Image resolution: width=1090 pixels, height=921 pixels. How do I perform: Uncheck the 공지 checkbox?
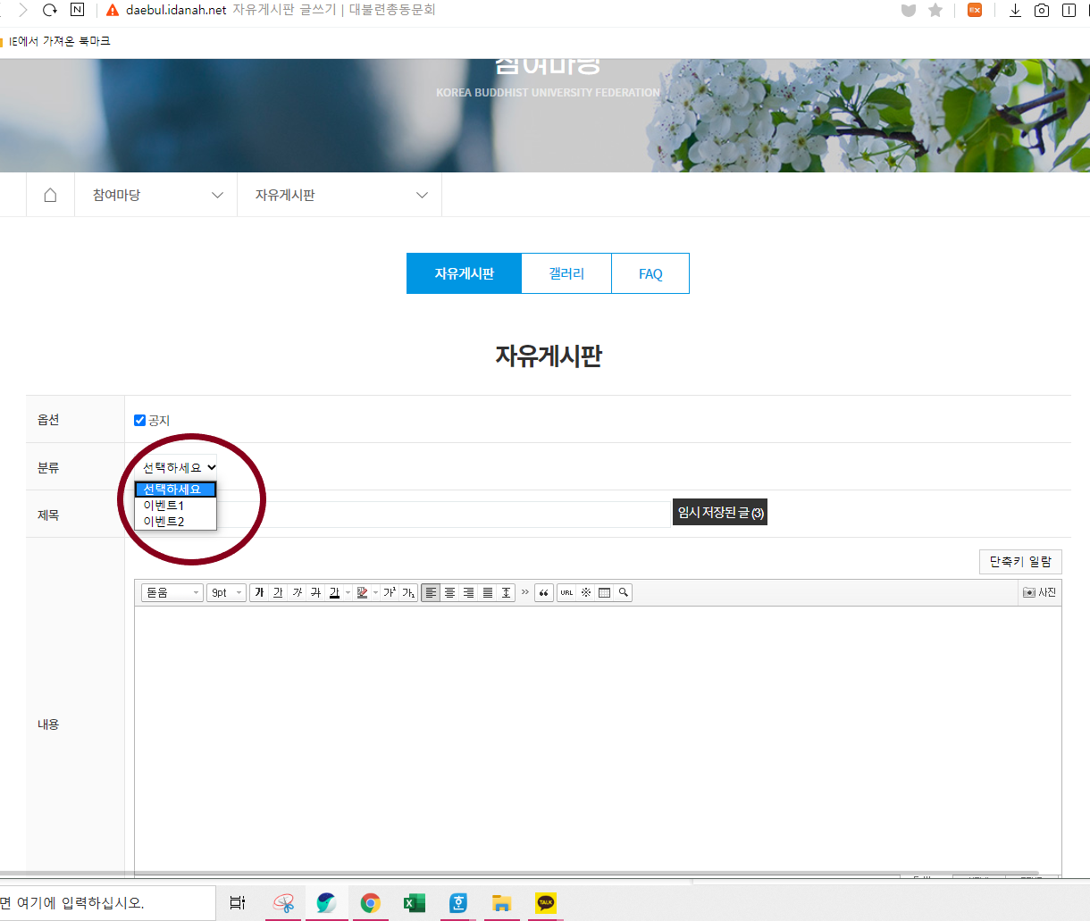(139, 420)
